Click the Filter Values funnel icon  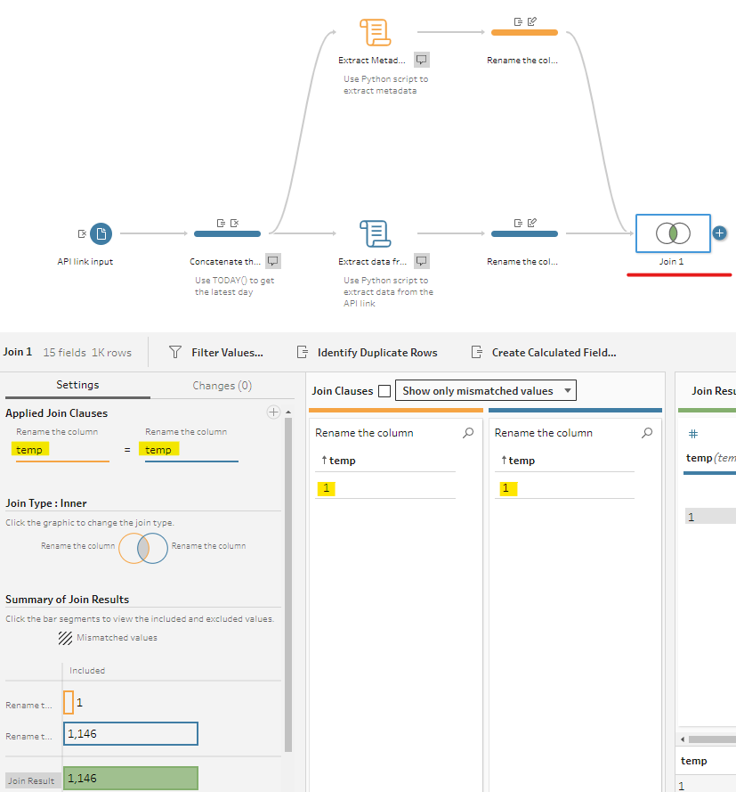click(x=175, y=352)
